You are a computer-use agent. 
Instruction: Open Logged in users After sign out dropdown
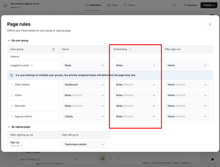(x=187, y=65)
